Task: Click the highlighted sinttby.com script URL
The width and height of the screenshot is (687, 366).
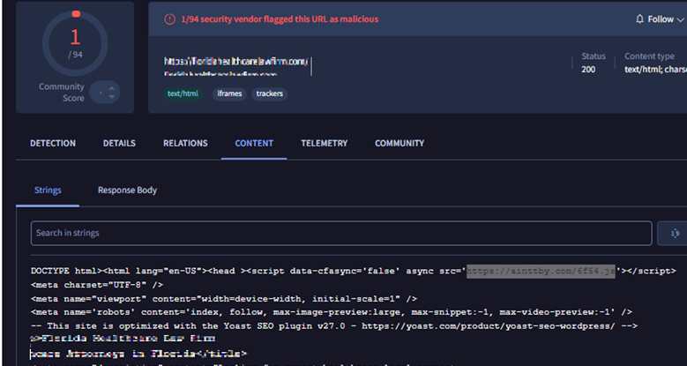Action: click(541, 272)
